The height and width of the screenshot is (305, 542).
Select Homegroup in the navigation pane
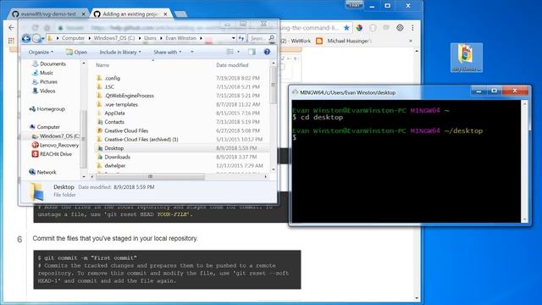coord(47,109)
